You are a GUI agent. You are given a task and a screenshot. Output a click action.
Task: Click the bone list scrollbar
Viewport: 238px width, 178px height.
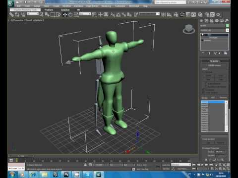pyautogui.click(x=227, y=116)
